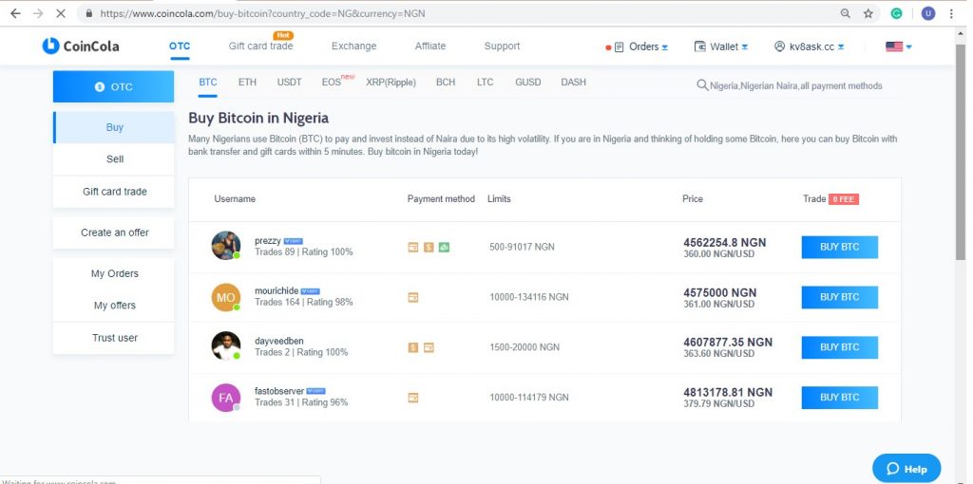Click the zoom magnifier icon in address bar
Screen dimensions: 973x484
tap(845, 13)
